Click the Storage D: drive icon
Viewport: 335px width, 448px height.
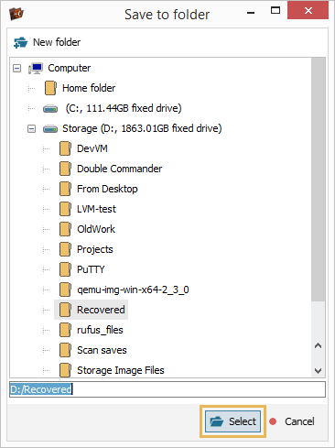50,129
